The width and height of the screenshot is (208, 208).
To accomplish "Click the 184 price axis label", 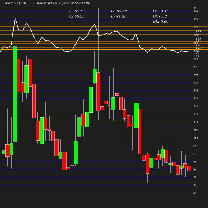I will pyautogui.click(x=196, y=12).
